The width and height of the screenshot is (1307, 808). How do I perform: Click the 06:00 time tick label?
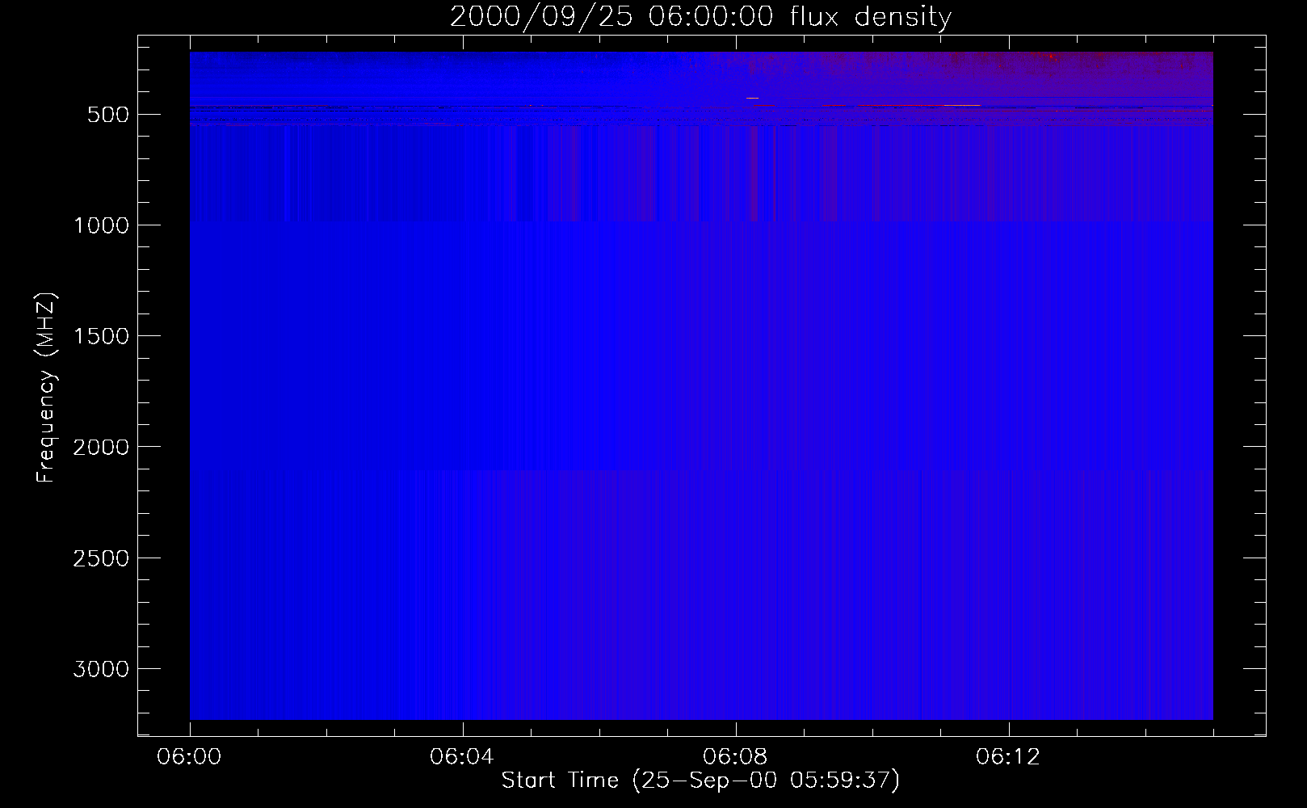tap(189, 757)
